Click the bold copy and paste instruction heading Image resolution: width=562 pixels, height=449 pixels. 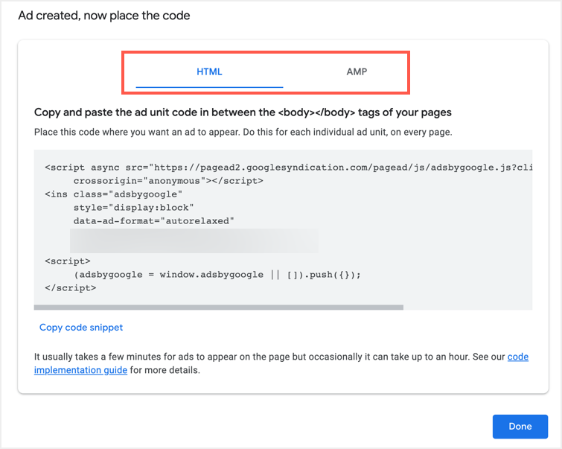[x=243, y=112]
